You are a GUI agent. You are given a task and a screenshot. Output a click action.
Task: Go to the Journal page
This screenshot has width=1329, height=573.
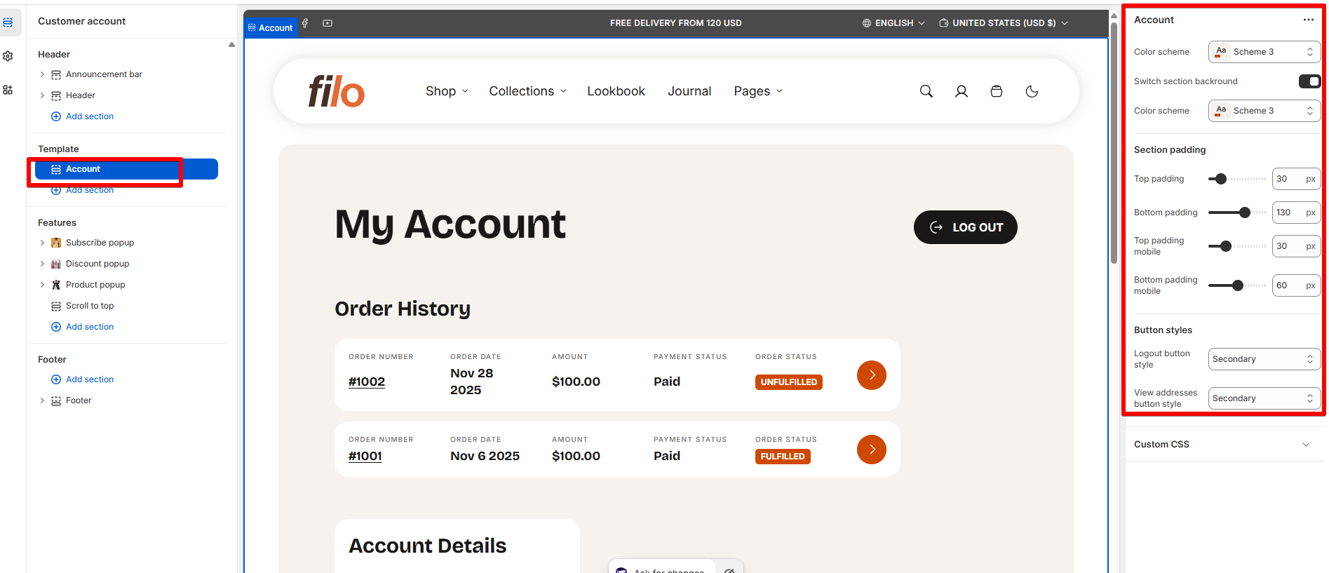pos(689,91)
